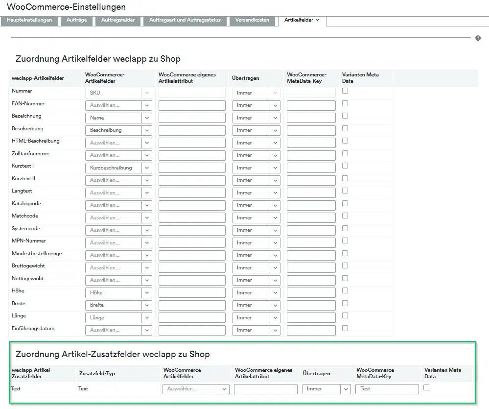Click MetaData-Key field containing Test
Image resolution: width=489 pixels, height=409 pixels.
[387, 389]
